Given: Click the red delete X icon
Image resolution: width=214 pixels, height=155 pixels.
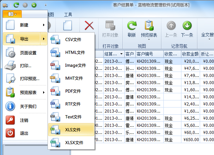Looking at the screenshot, I should click(x=89, y=26).
